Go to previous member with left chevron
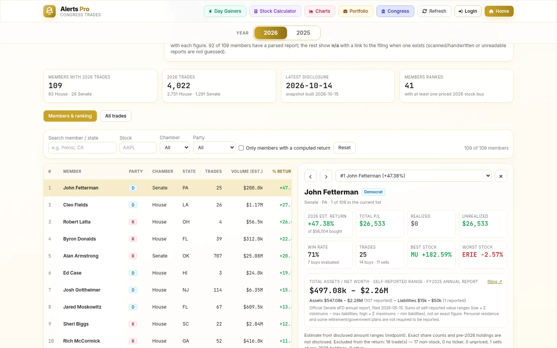The image size is (557, 348). (311, 176)
